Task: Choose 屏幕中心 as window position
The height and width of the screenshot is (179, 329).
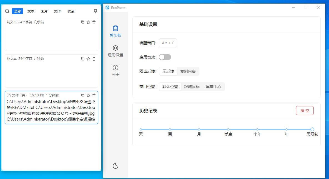Action: pos(214,87)
